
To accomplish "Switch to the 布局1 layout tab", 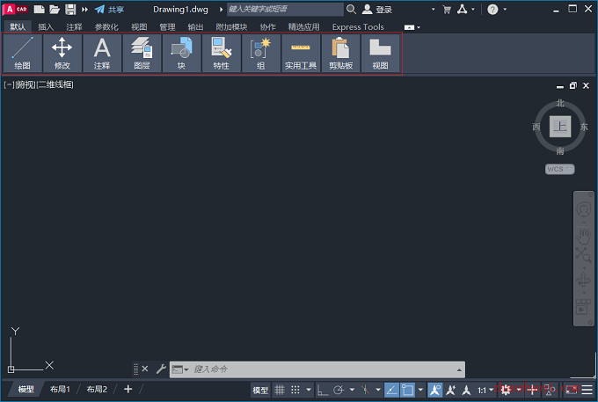I will point(61,390).
